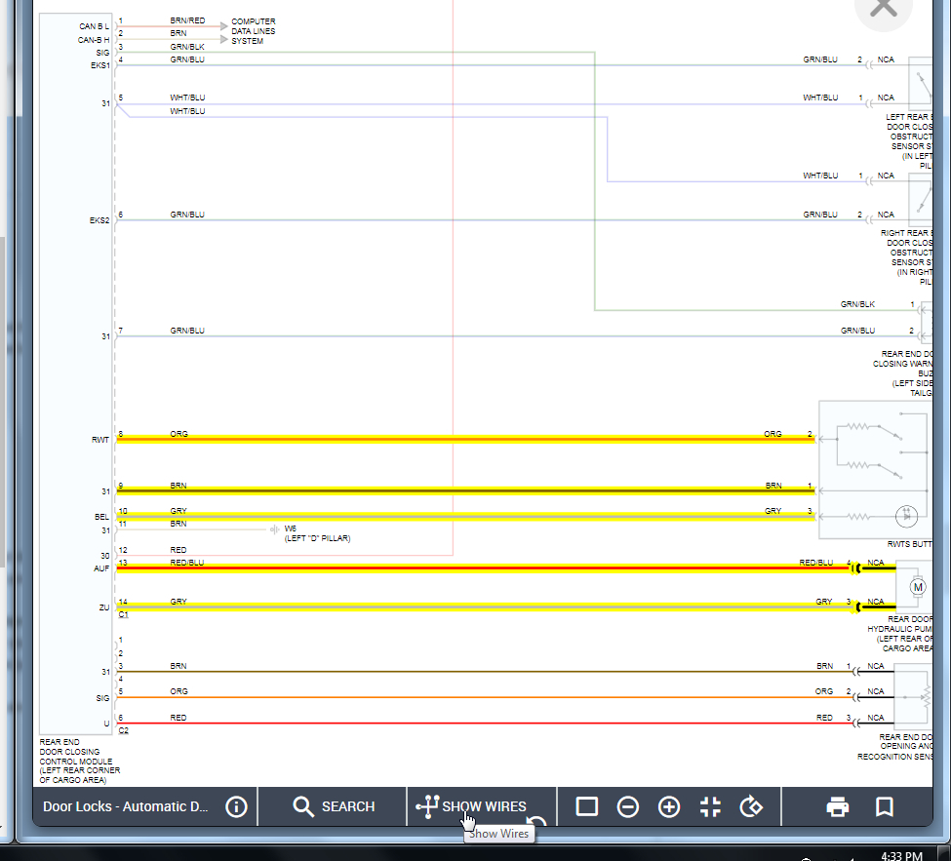
Task: Open SEARCH in the bottom toolbar
Action: [334, 807]
